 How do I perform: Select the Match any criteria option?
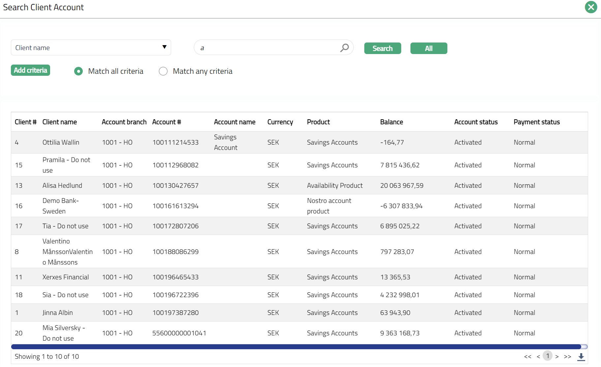tap(163, 71)
